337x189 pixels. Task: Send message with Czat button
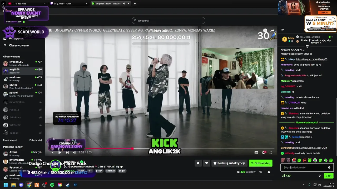[x=329, y=176]
